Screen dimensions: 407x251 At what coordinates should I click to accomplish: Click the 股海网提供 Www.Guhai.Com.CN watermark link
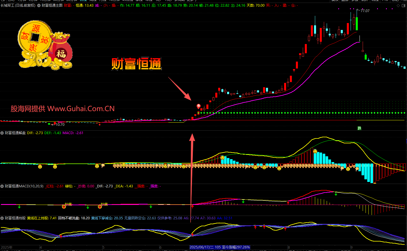tap(62, 109)
